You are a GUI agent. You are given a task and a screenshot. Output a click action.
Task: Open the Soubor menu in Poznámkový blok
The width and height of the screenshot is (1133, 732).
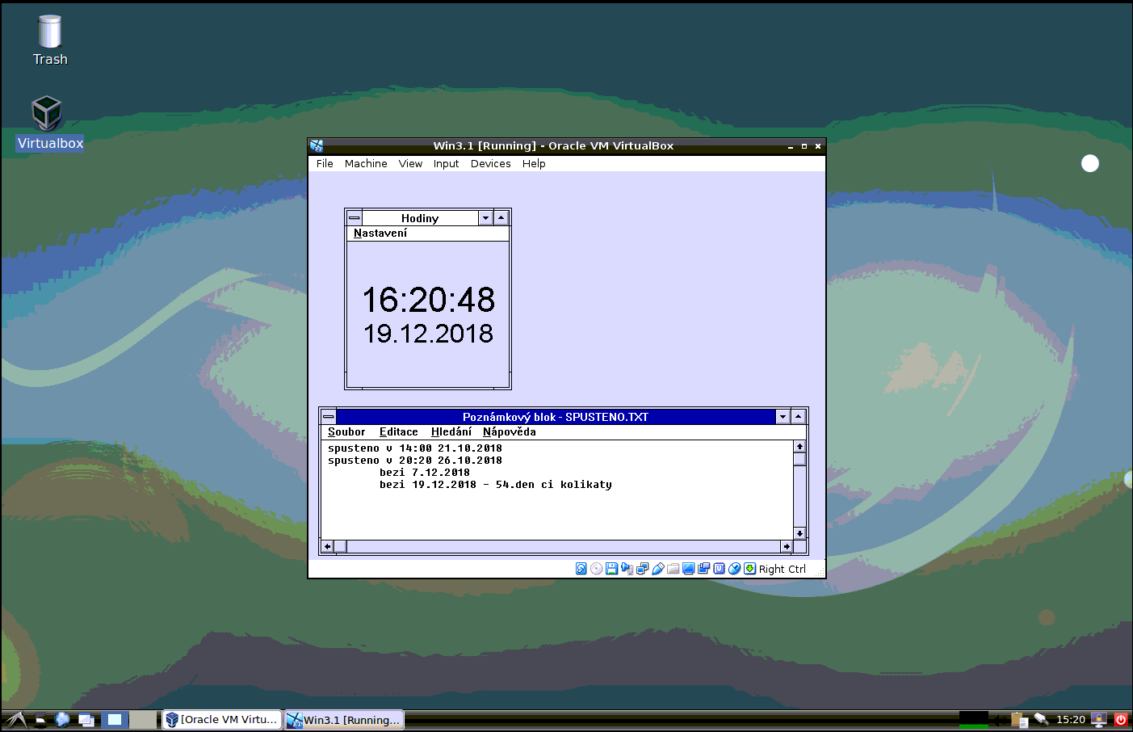point(346,432)
